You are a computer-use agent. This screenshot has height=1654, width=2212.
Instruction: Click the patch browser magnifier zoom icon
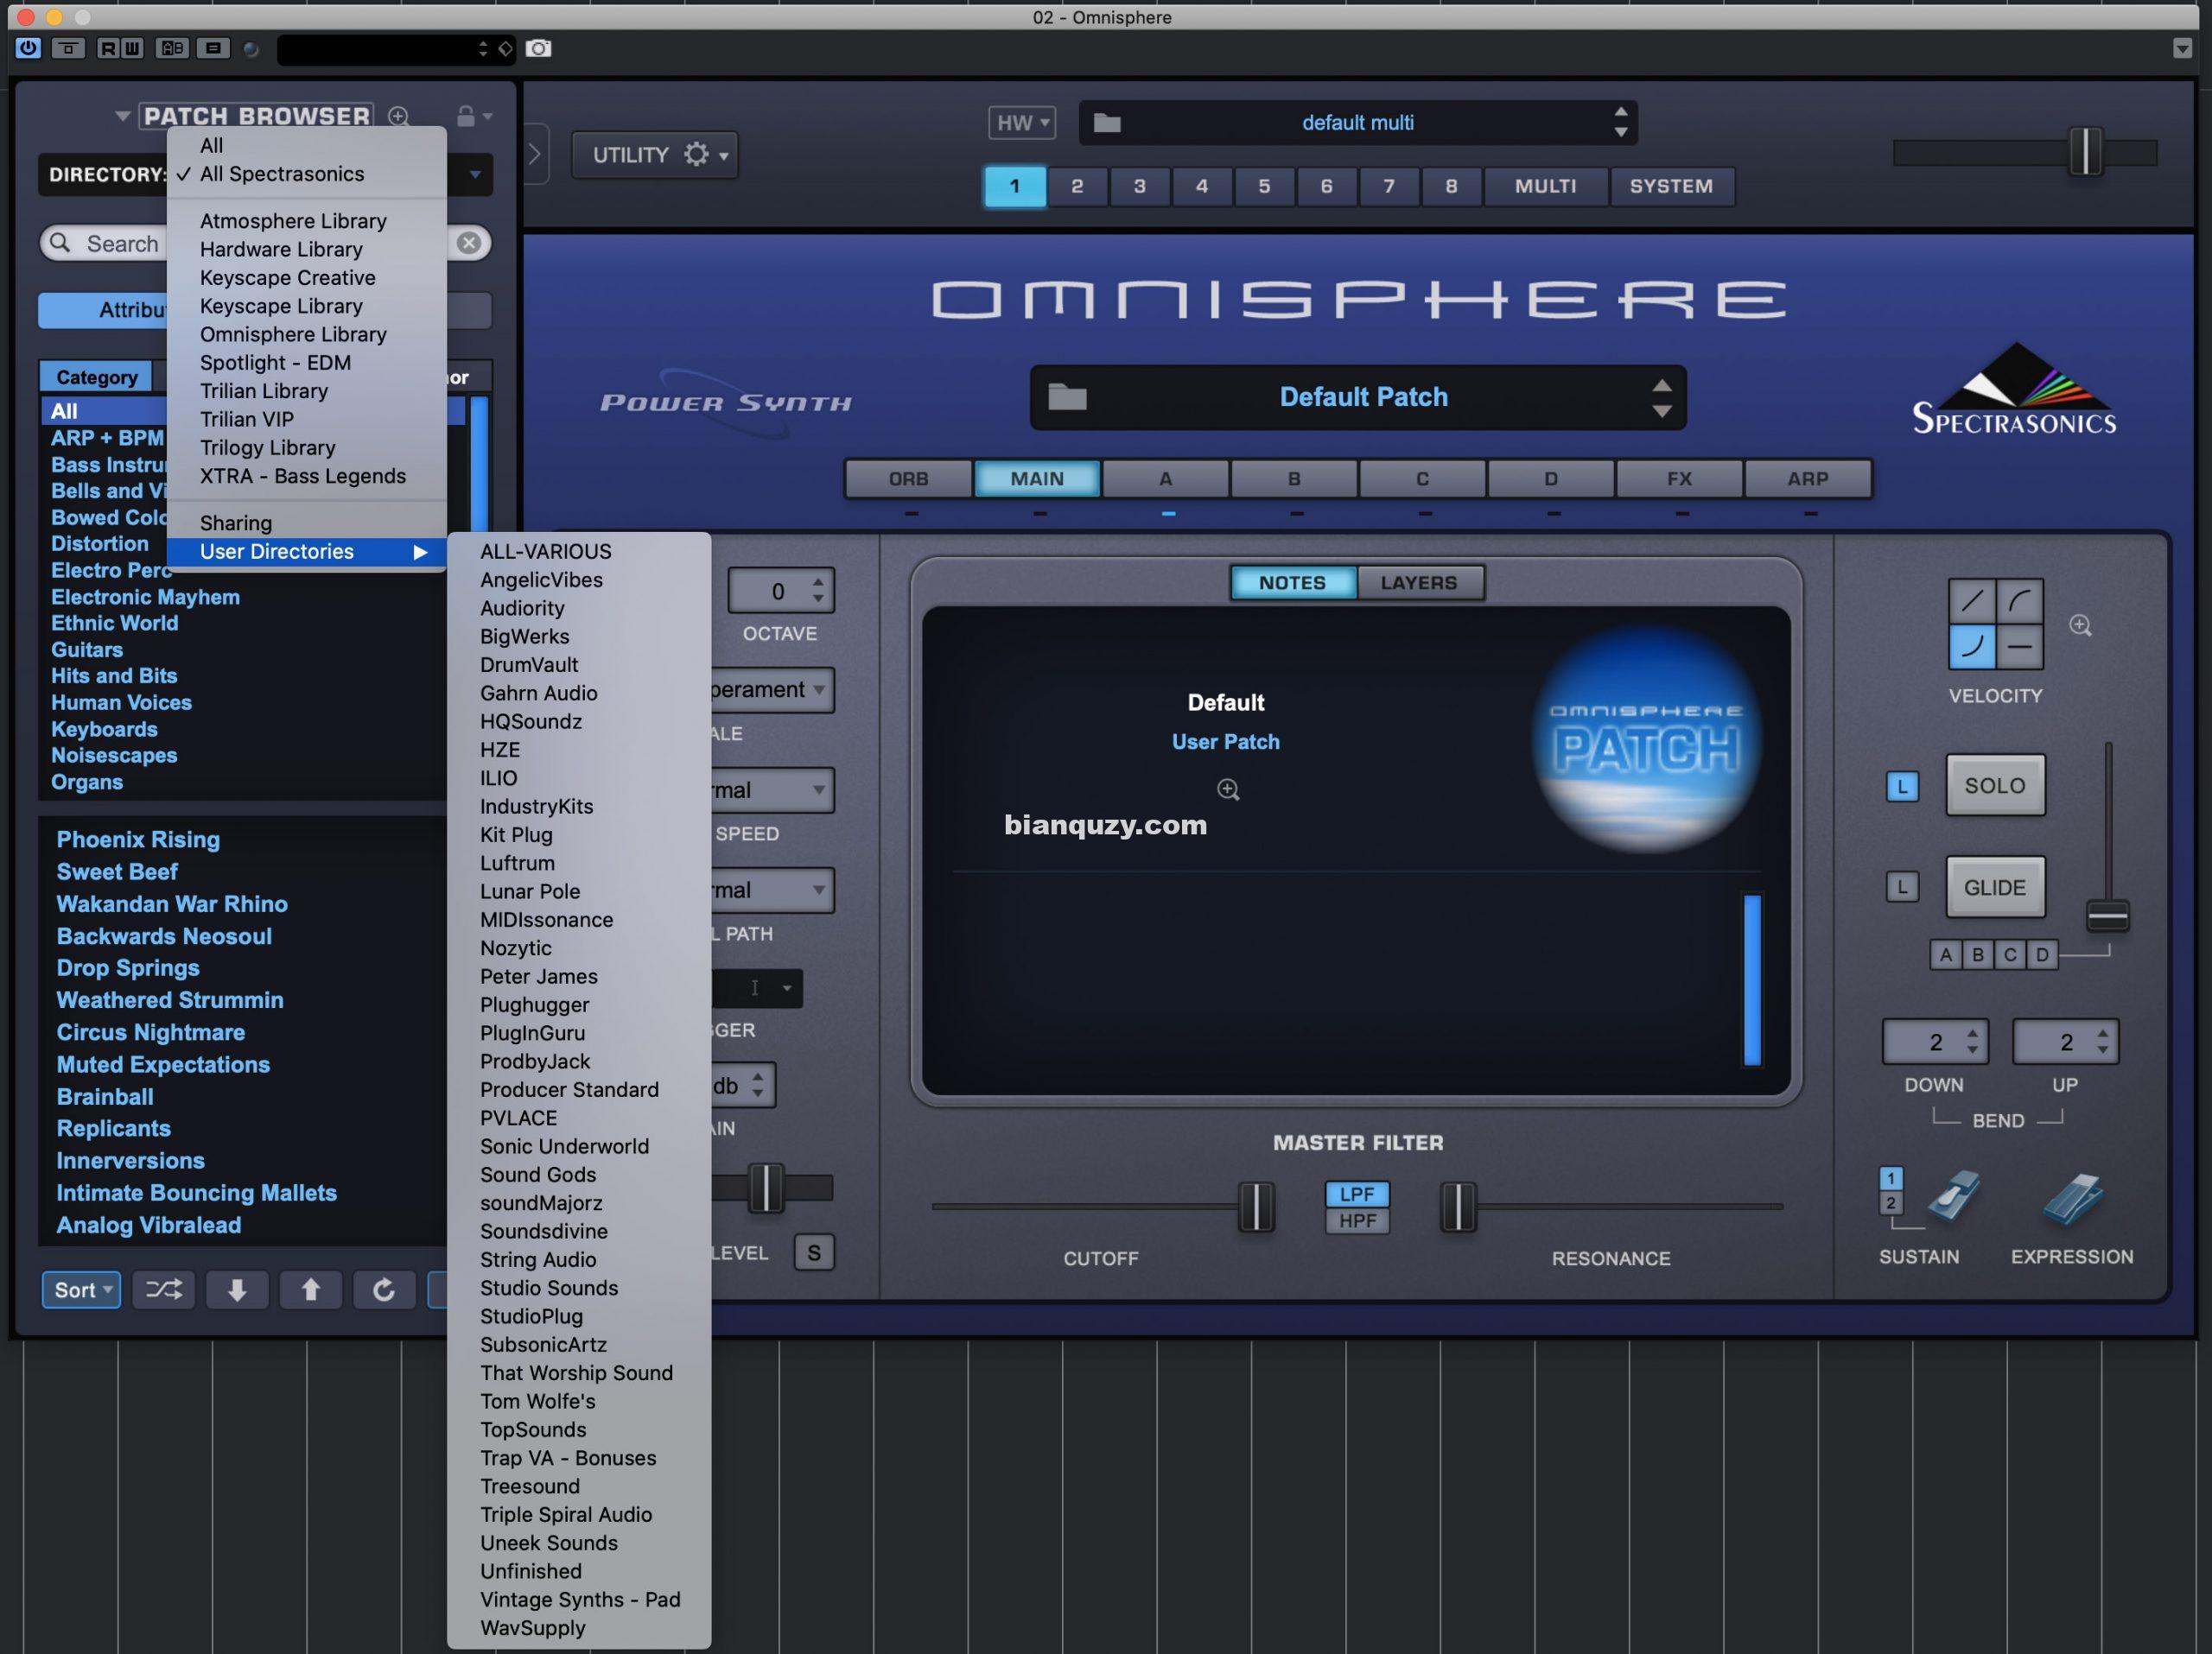click(398, 116)
